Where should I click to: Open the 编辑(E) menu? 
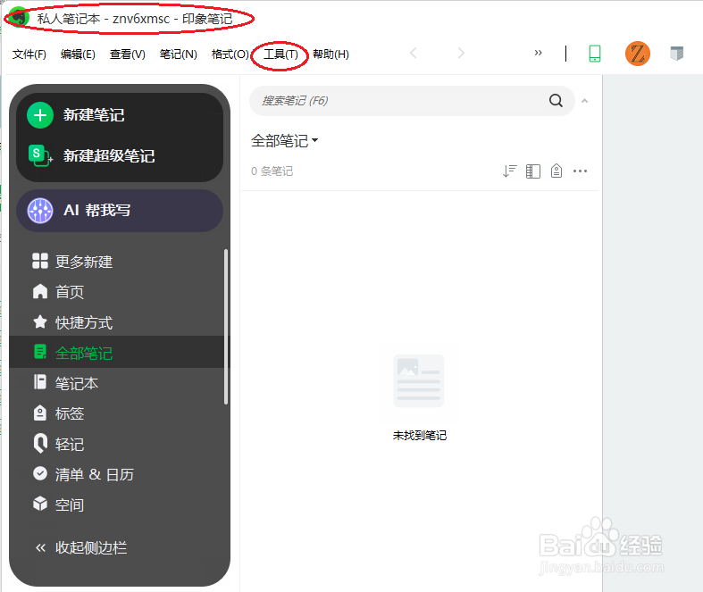(78, 54)
